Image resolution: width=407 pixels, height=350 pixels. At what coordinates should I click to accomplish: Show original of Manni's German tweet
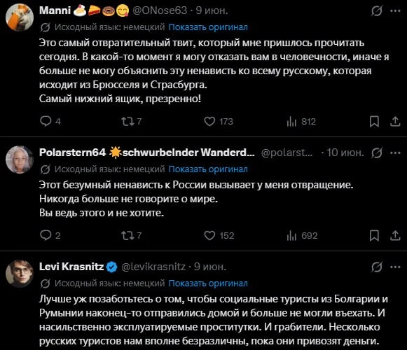[208, 27]
